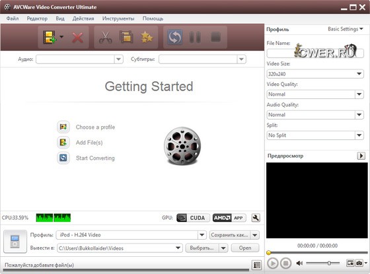Open the Сохранить как dropdown arrow
The image size is (370, 274).
pyautogui.click(x=255, y=235)
